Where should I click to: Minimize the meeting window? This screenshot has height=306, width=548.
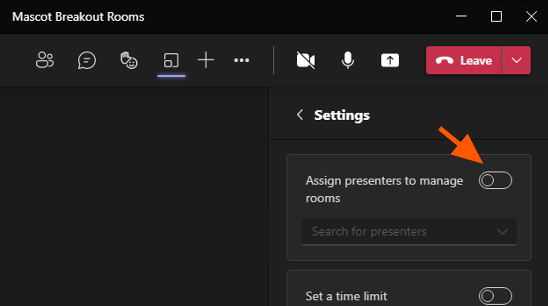pyautogui.click(x=461, y=17)
